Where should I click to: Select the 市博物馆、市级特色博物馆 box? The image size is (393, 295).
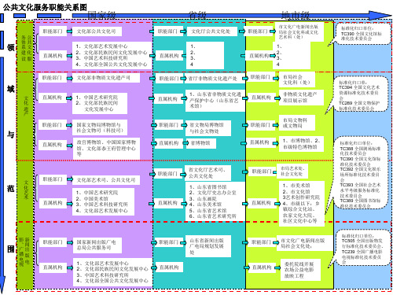click(301, 144)
